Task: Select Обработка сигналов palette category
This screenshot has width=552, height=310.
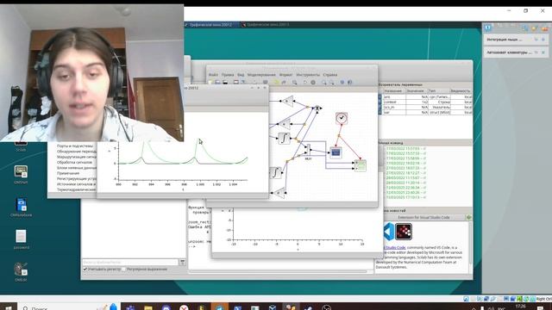Action: (75, 163)
